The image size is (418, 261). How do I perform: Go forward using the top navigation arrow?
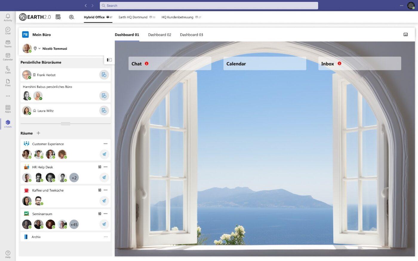[93, 5]
